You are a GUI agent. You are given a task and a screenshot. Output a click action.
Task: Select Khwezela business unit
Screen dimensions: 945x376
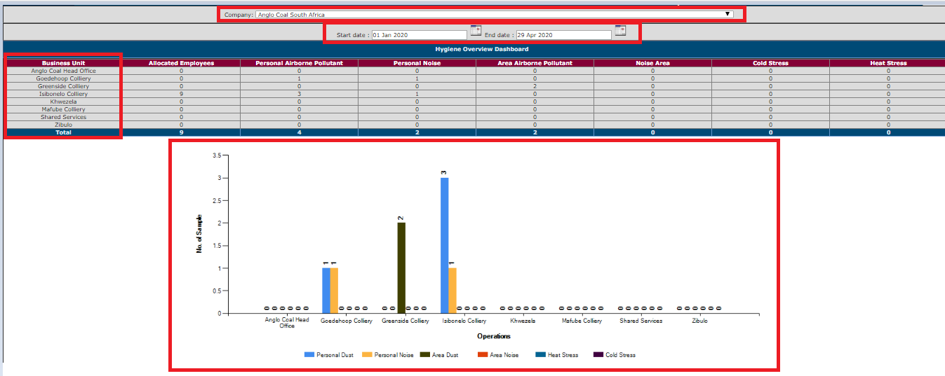tap(63, 102)
